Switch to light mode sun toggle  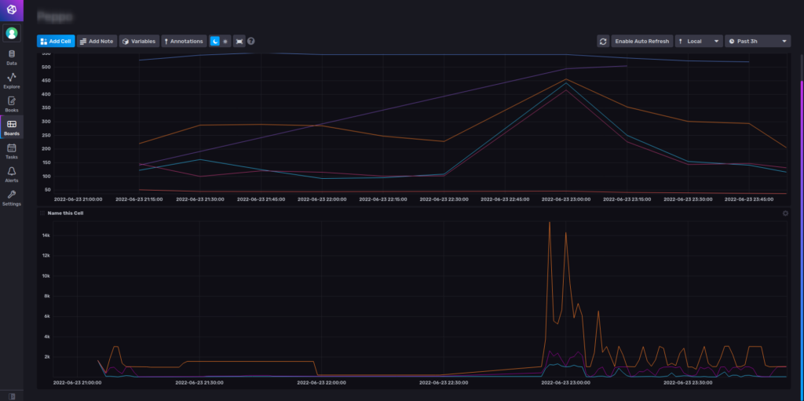pos(225,41)
